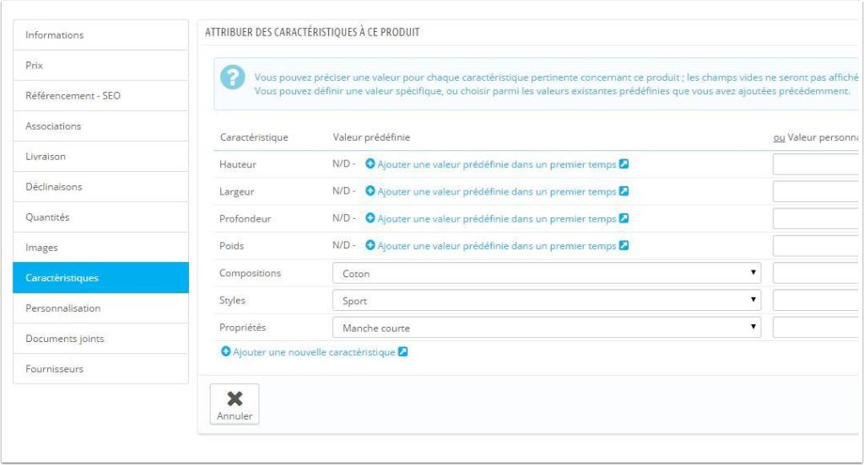Click external link icon in Poids row
Screen dimensions: 864x465
pos(624,245)
